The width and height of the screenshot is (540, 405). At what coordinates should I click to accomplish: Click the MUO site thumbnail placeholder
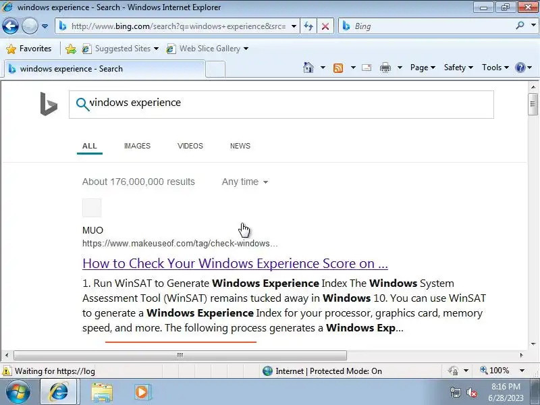tap(92, 208)
